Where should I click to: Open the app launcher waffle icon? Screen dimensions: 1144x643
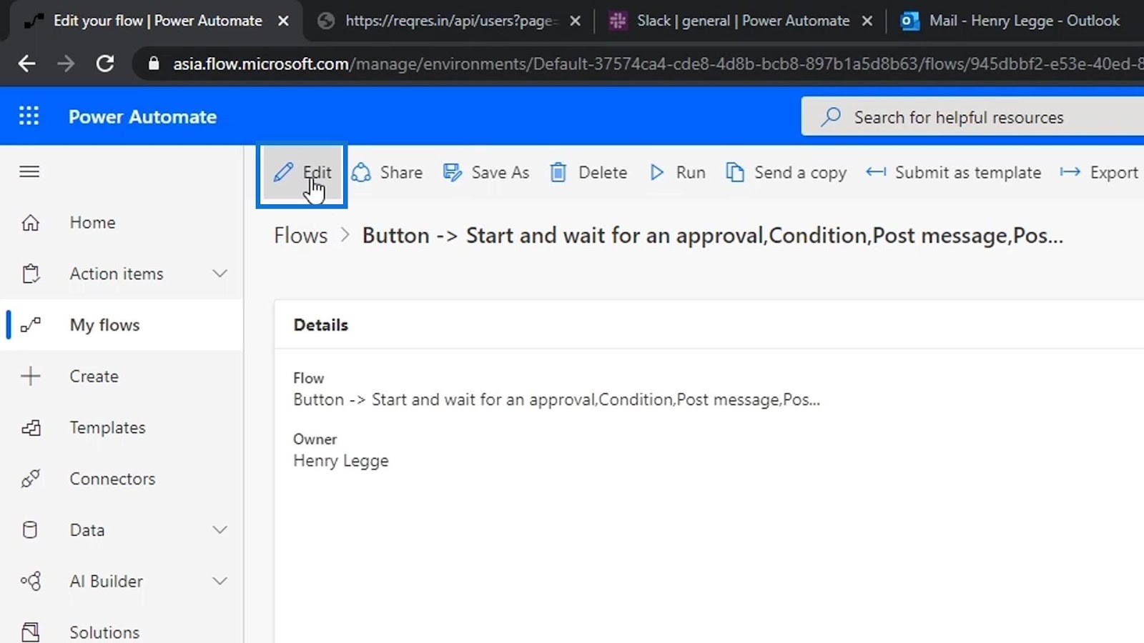pos(29,116)
